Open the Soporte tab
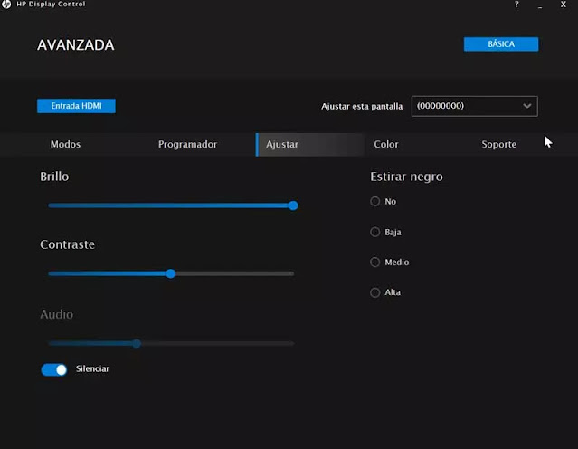 (x=498, y=144)
